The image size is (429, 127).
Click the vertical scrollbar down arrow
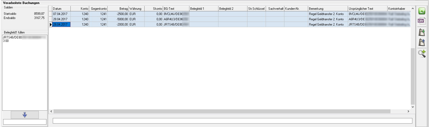pyautogui.click(x=413, y=107)
